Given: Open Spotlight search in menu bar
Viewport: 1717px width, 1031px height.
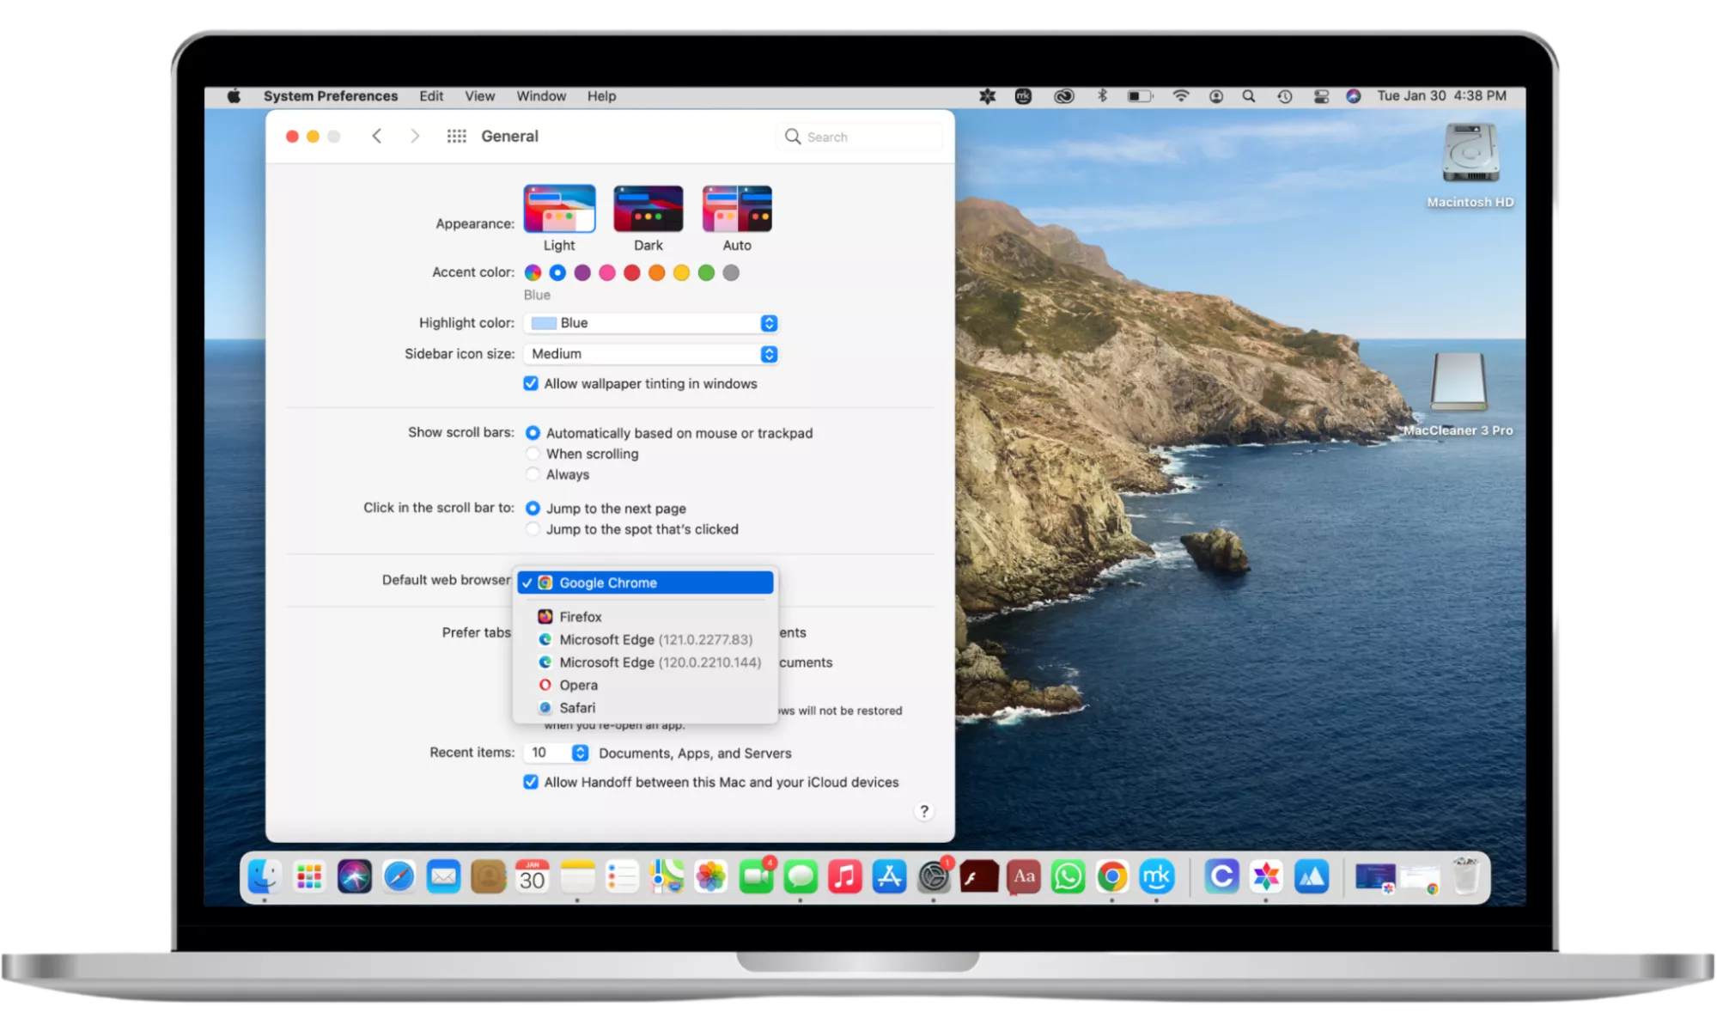Looking at the screenshot, I should click(x=1249, y=96).
